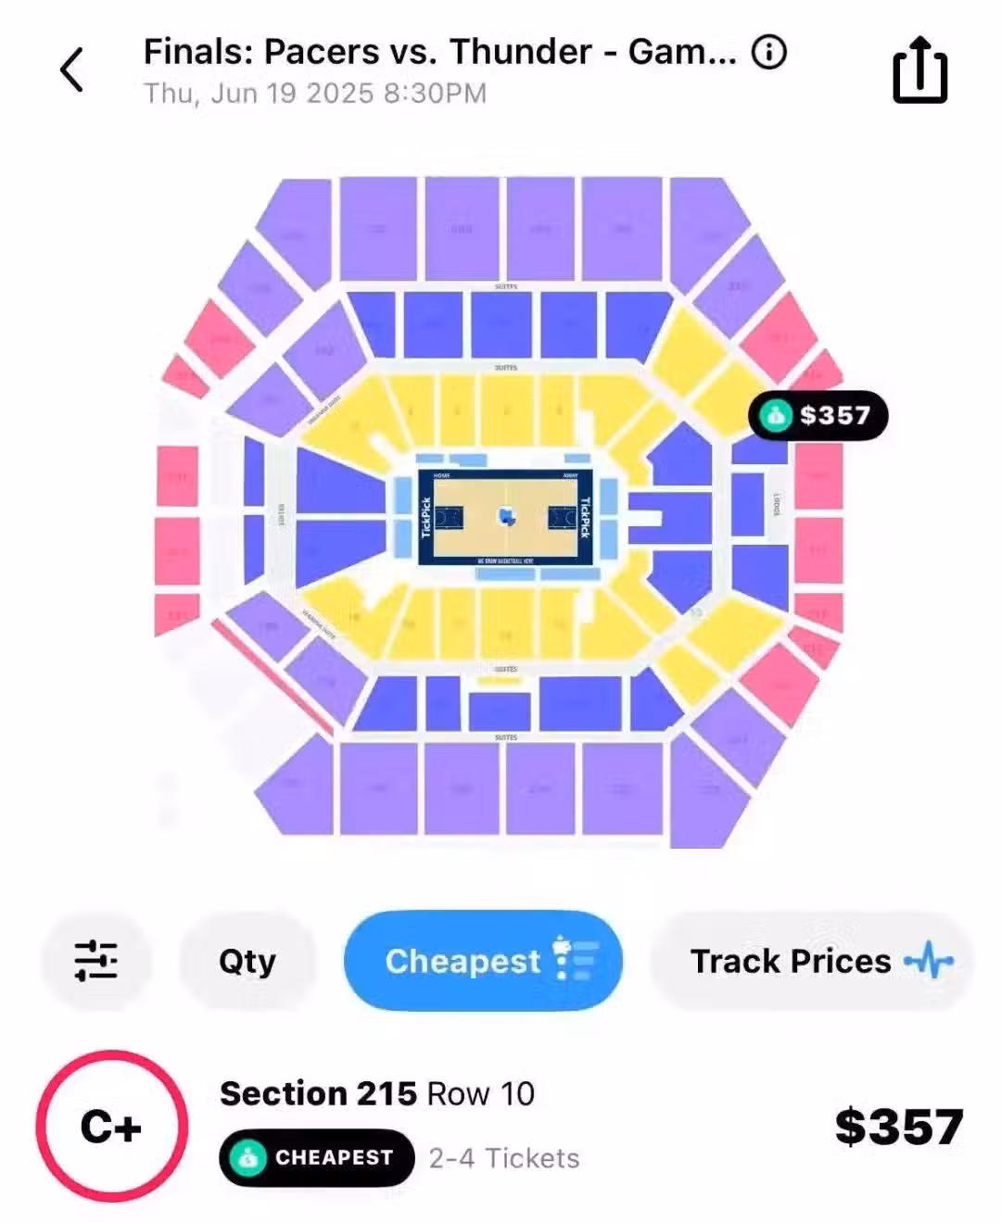Tap the Finals: Pacers vs. Thunder title
The width and height of the screenshot is (1001, 1223).
439,52
